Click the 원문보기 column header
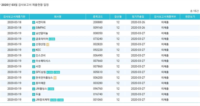 [x=190, y=17]
